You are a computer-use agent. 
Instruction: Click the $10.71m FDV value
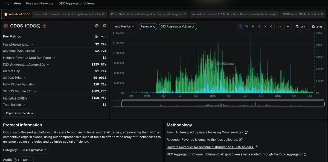pyautogui.click(x=100, y=85)
